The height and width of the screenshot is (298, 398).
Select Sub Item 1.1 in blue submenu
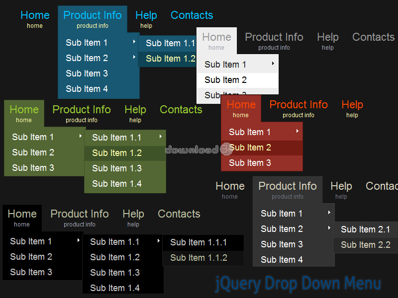pos(168,43)
